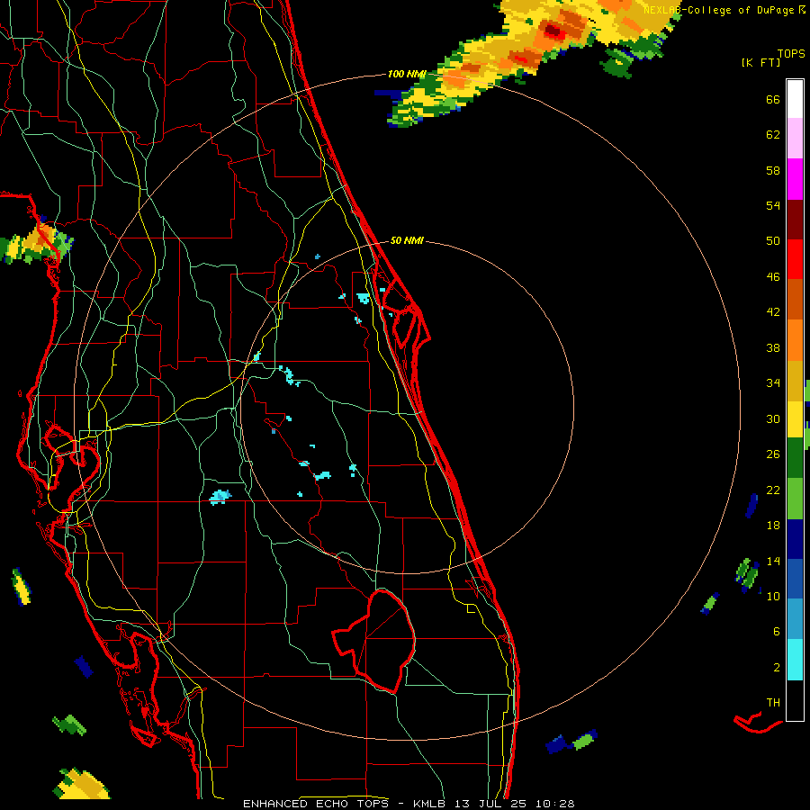The width and height of the screenshot is (810, 810).
Task: Select the 2 legend value
Action: tap(777, 668)
